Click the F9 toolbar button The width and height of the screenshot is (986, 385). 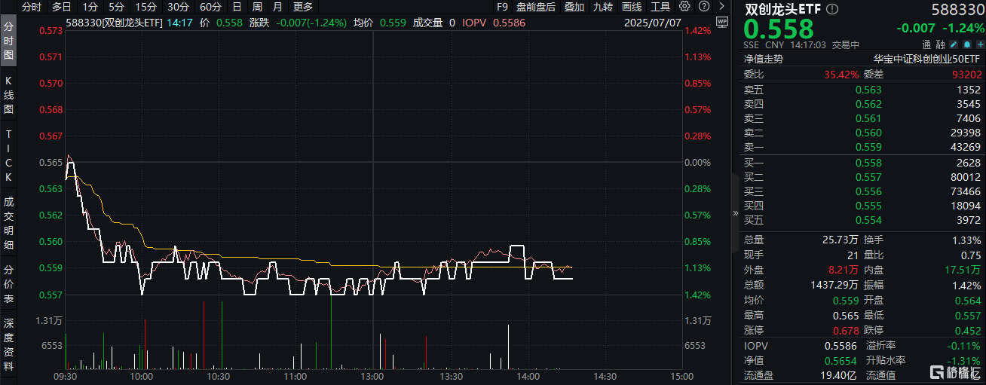502,7
